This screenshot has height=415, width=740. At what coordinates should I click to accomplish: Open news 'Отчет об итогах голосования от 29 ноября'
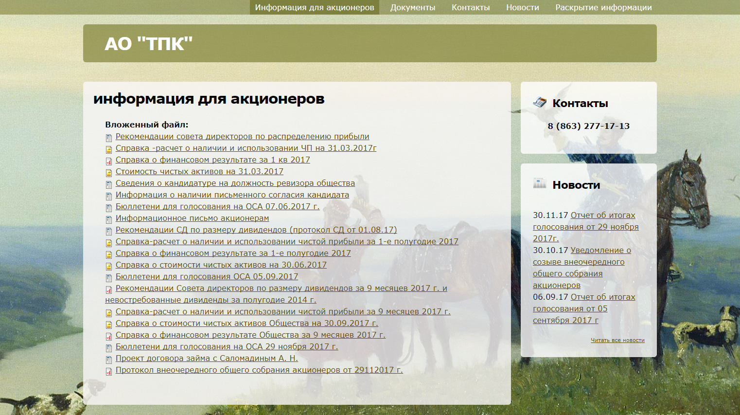[x=585, y=227]
